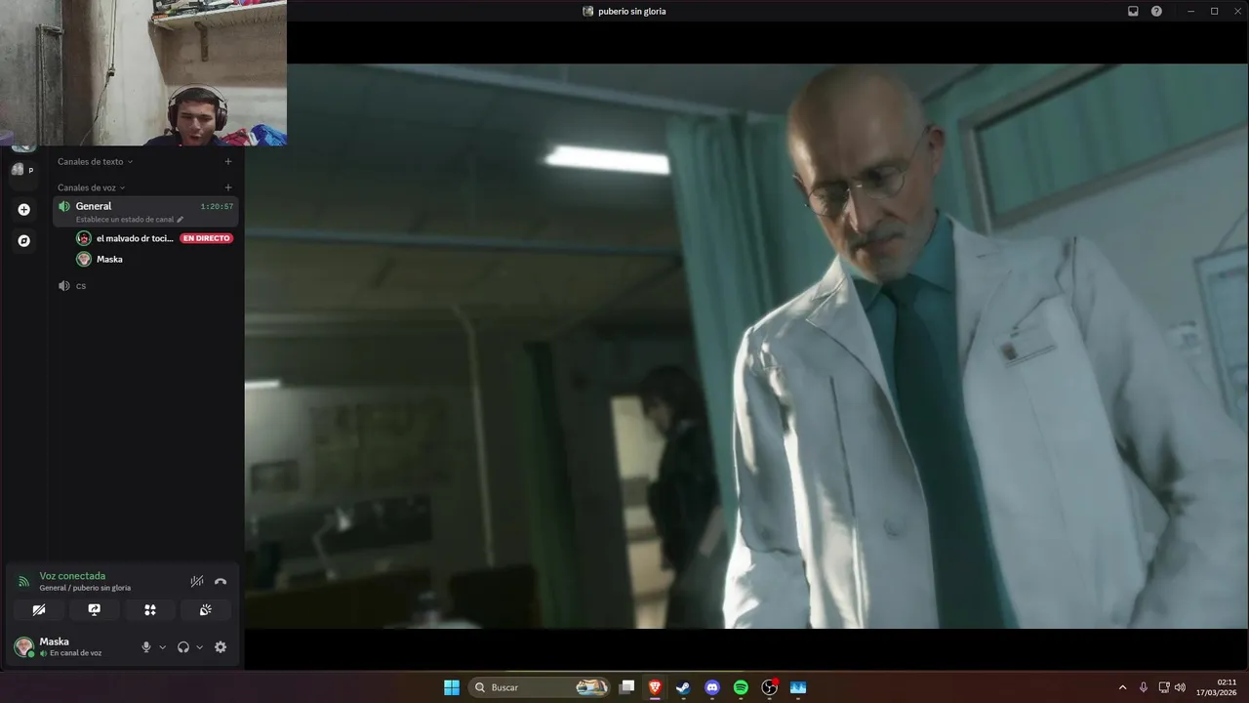The image size is (1249, 703).
Task: Open the blue chart app on the taskbar
Action: pyautogui.click(x=798, y=687)
